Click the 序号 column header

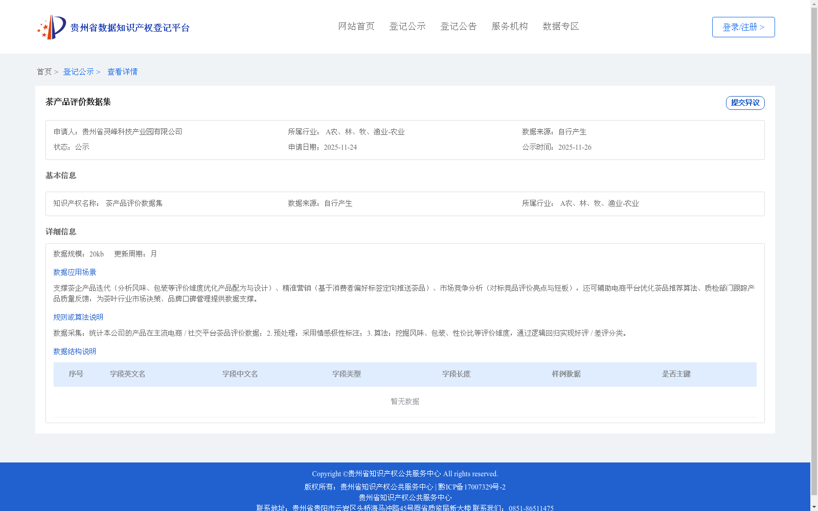coord(76,374)
